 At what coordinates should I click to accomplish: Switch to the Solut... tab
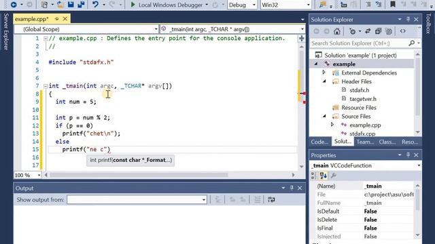343,142
